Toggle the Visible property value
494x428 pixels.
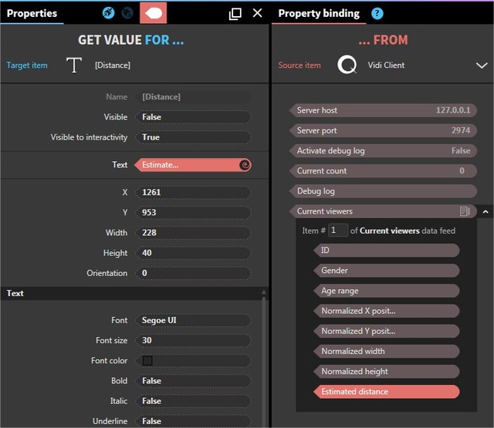193,117
